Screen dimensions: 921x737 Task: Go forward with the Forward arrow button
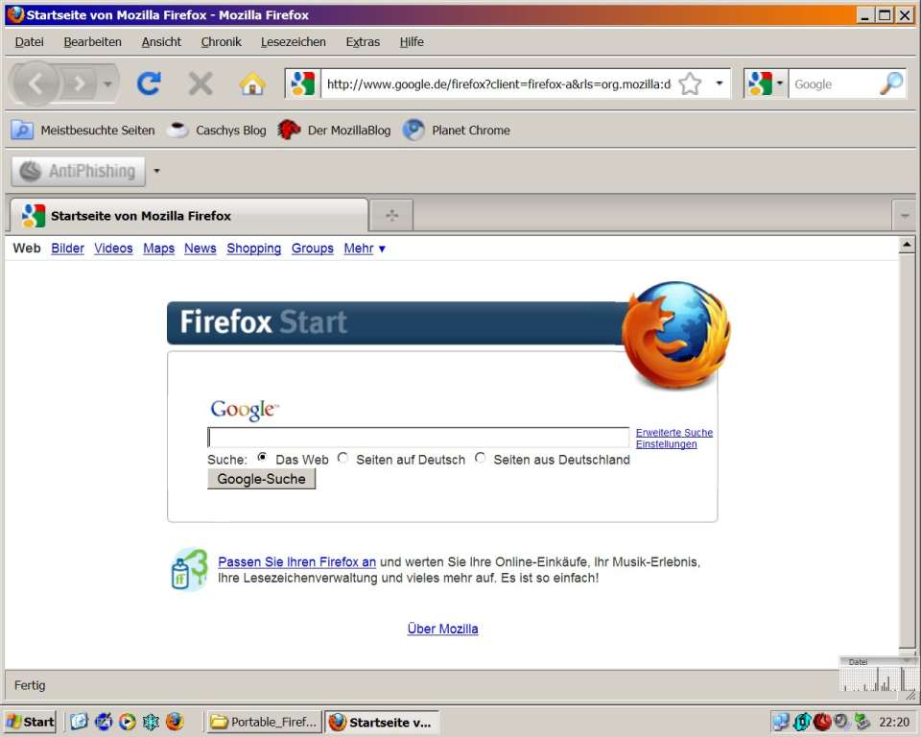80,84
